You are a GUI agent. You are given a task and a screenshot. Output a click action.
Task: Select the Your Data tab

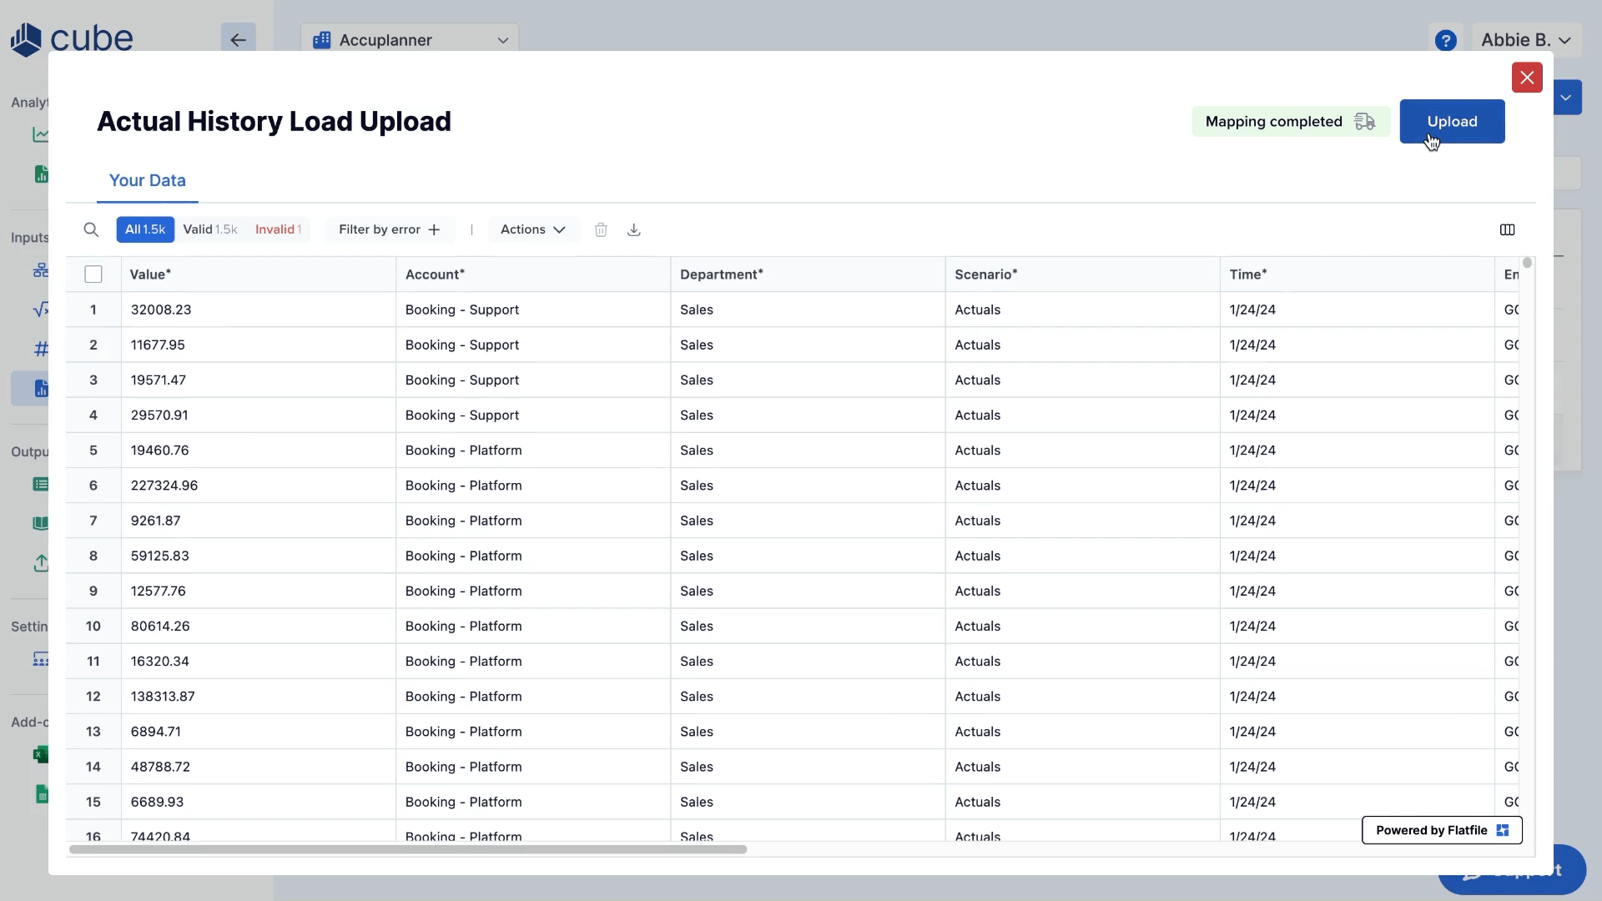148,180
